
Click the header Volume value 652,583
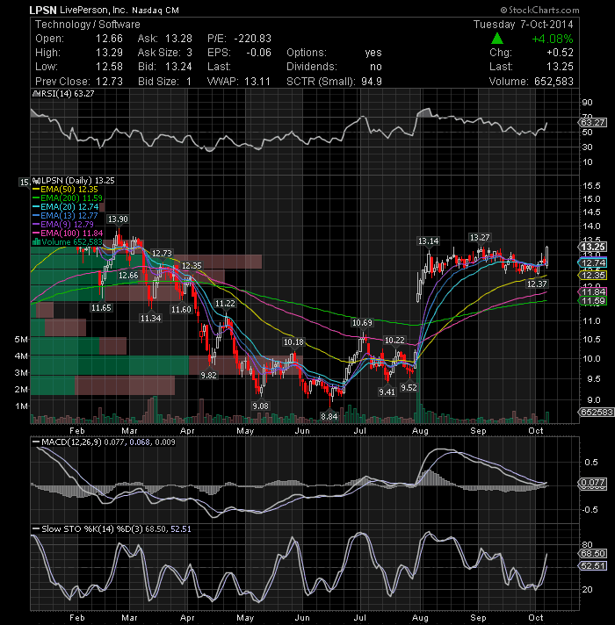(x=553, y=82)
